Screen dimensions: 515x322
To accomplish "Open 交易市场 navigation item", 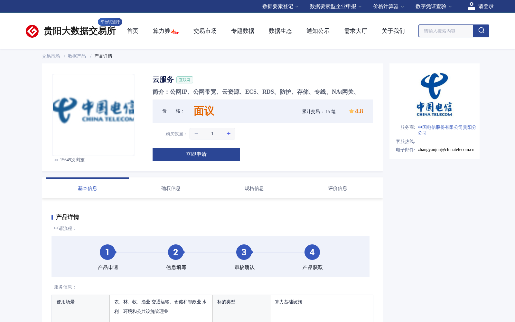I will point(205,31).
